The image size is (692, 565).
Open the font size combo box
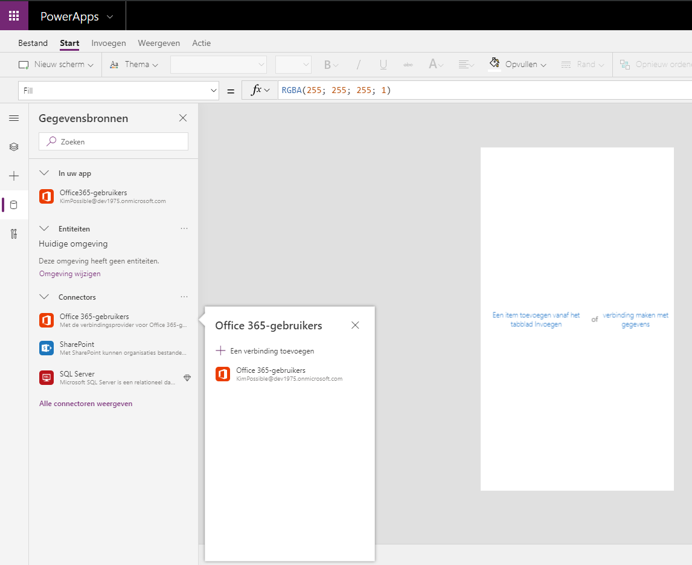click(293, 65)
